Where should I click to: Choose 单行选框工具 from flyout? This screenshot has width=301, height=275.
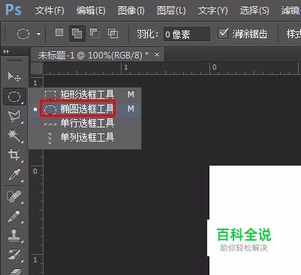pyautogui.click(x=85, y=123)
